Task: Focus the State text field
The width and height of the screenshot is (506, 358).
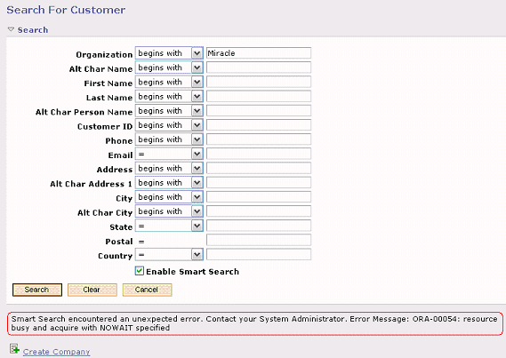Action: 259,226
